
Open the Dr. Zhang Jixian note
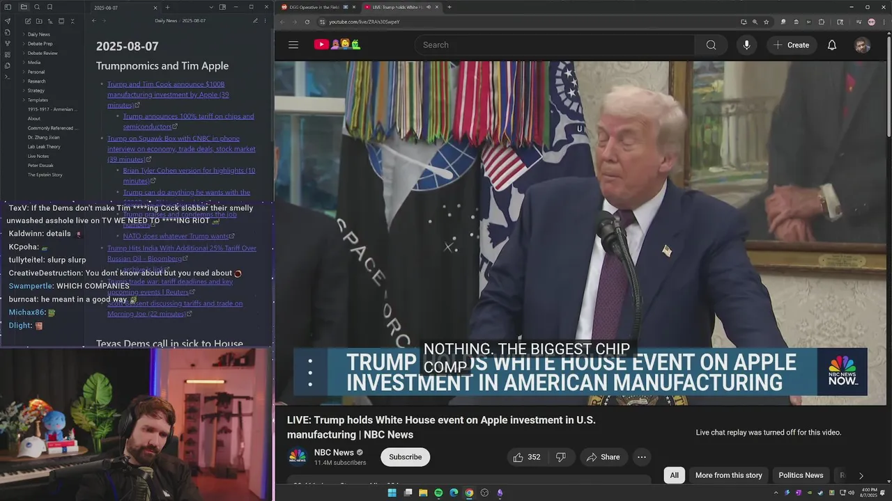click(x=44, y=137)
